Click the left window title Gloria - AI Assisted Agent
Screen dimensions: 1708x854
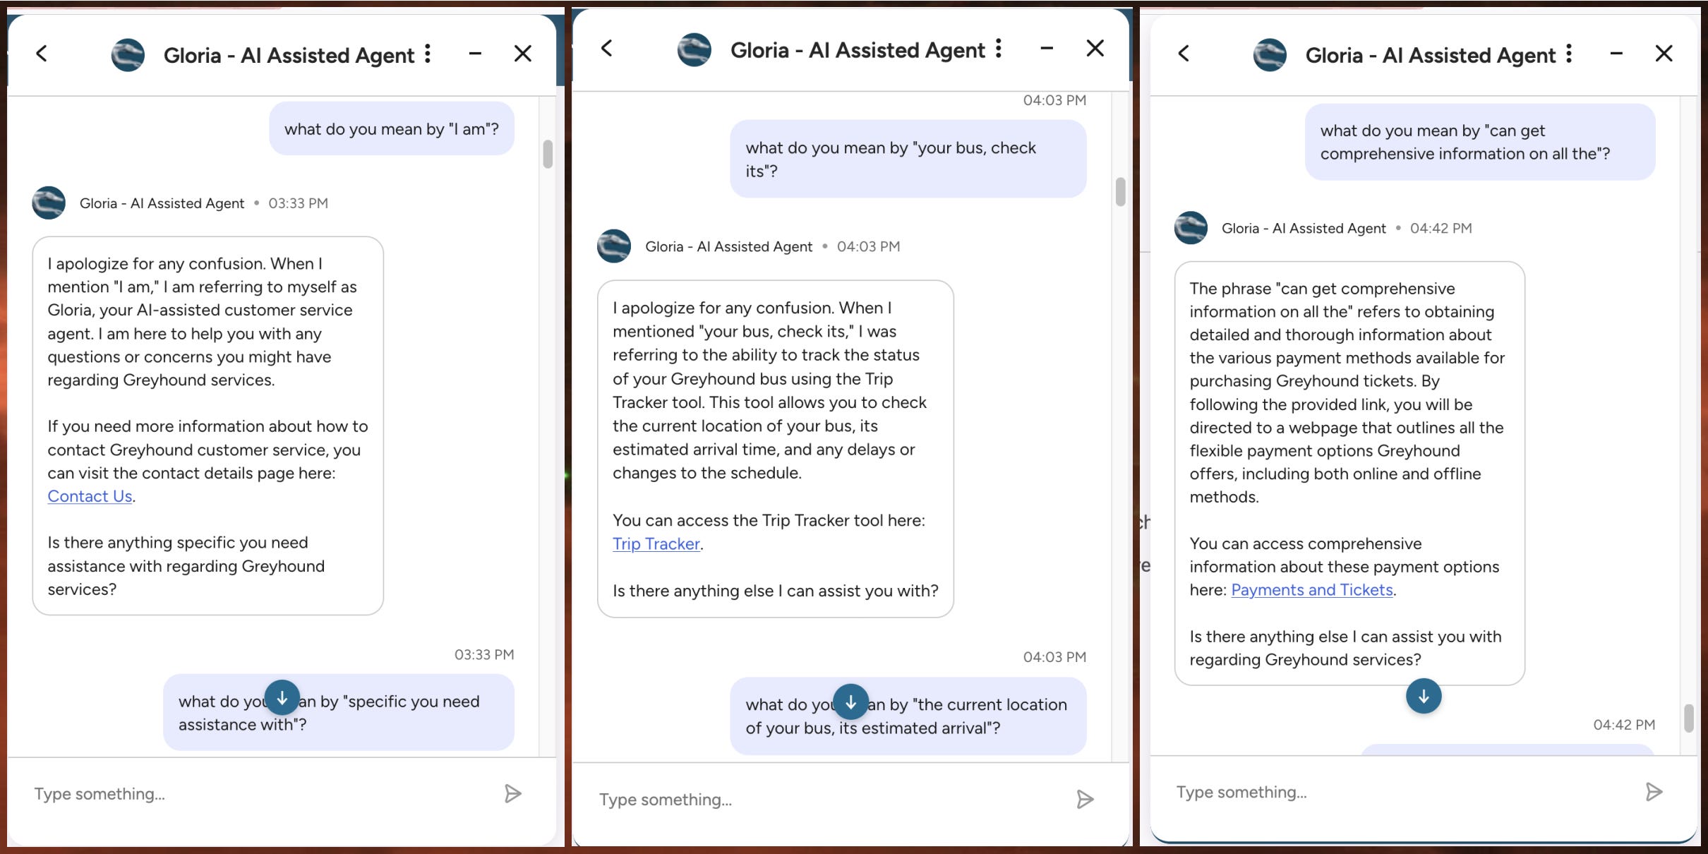(289, 55)
